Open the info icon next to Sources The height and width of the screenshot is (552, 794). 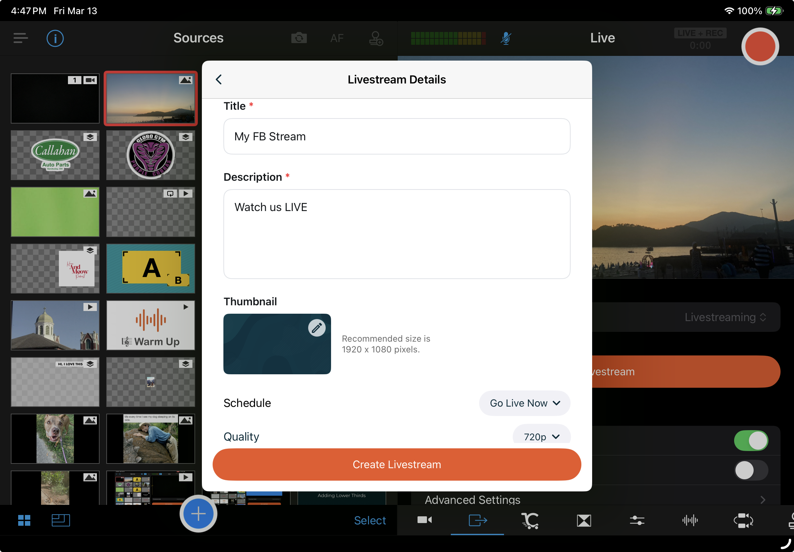[55, 38]
